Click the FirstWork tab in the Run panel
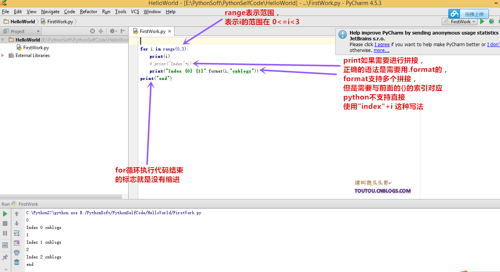This screenshot has width=500, height=272. click(x=25, y=204)
